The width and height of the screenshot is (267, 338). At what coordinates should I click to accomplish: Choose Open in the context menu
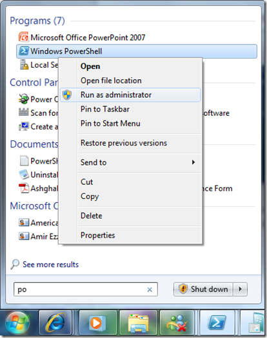130,66
